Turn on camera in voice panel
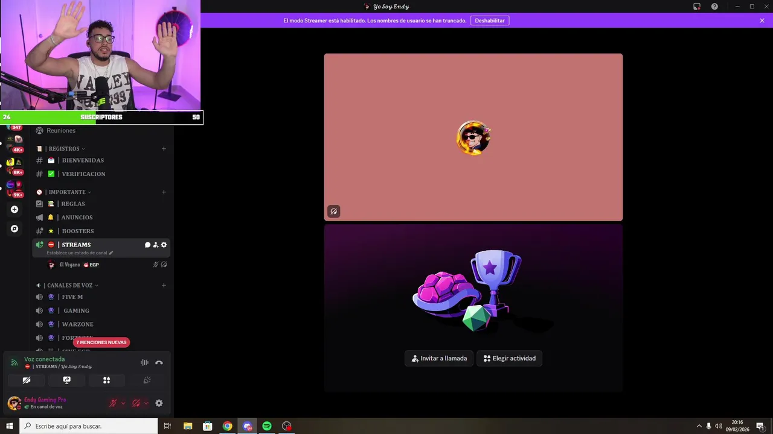The height and width of the screenshot is (434, 773). [27, 380]
